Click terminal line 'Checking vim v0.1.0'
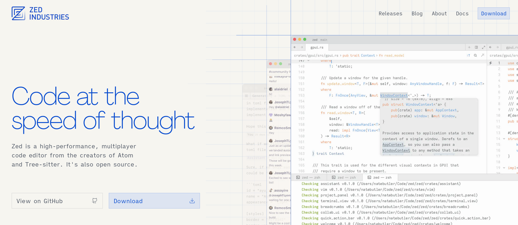The width and height of the screenshot is (518, 225). [x=368, y=189]
